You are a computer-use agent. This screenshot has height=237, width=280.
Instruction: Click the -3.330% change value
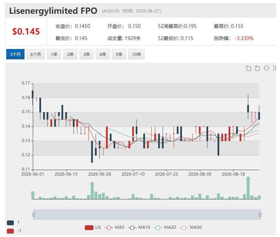244,38
